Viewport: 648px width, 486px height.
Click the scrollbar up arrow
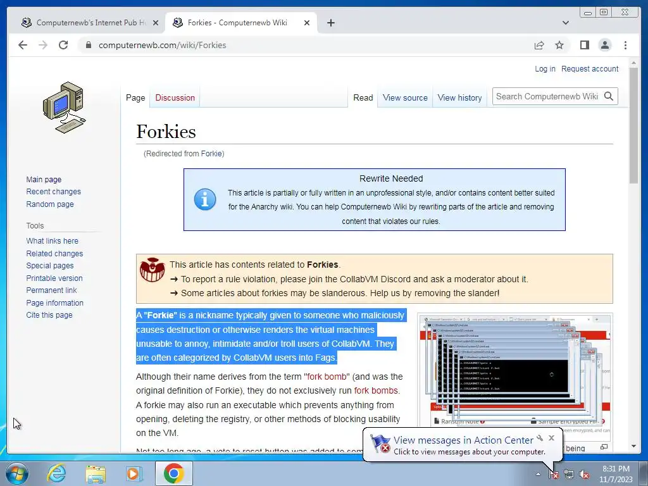[633, 63]
